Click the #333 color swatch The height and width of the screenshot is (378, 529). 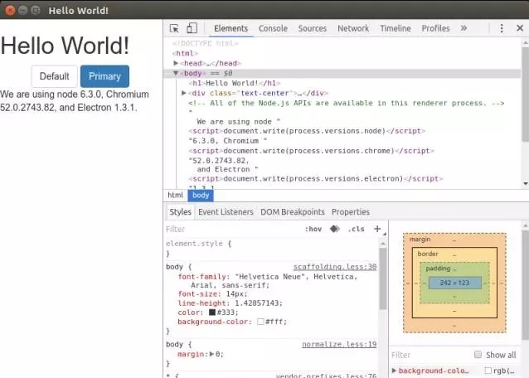click(x=212, y=313)
